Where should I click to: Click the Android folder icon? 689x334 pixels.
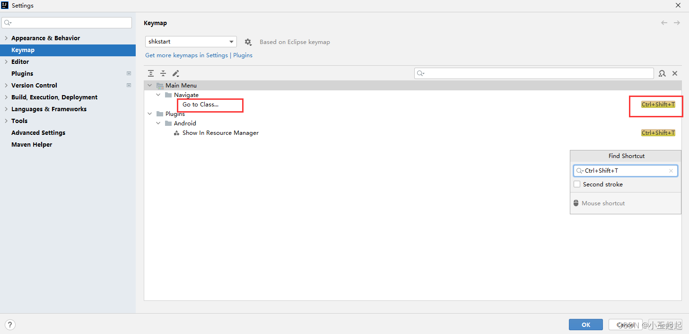168,123
